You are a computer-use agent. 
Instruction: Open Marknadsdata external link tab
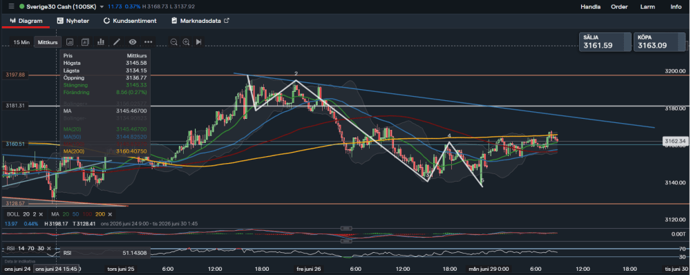[x=200, y=21]
